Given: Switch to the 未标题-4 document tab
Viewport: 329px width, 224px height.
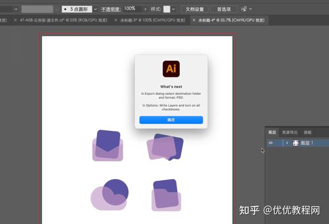Looking at the screenshot, I should [231, 20].
